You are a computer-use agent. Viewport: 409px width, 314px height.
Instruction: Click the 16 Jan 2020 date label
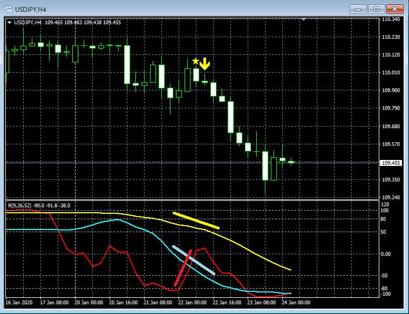tap(19, 303)
